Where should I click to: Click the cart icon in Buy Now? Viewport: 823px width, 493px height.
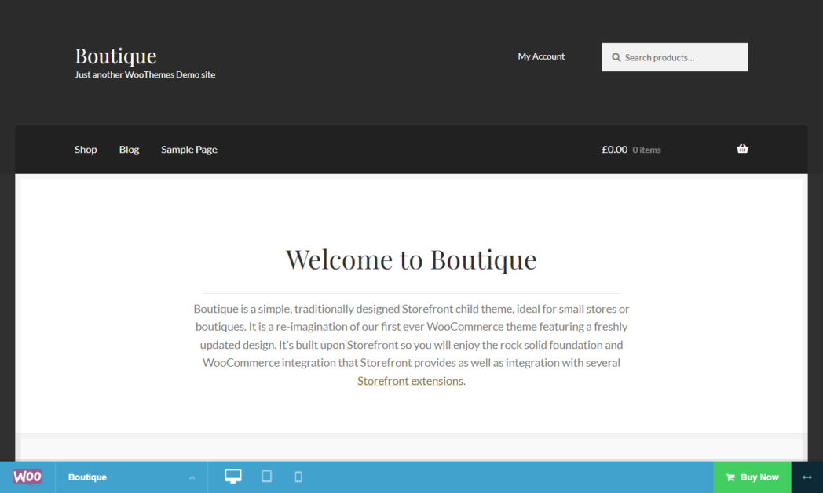[730, 477]
